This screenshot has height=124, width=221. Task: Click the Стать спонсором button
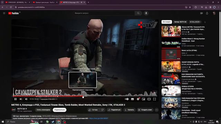[x=43, y=110]
